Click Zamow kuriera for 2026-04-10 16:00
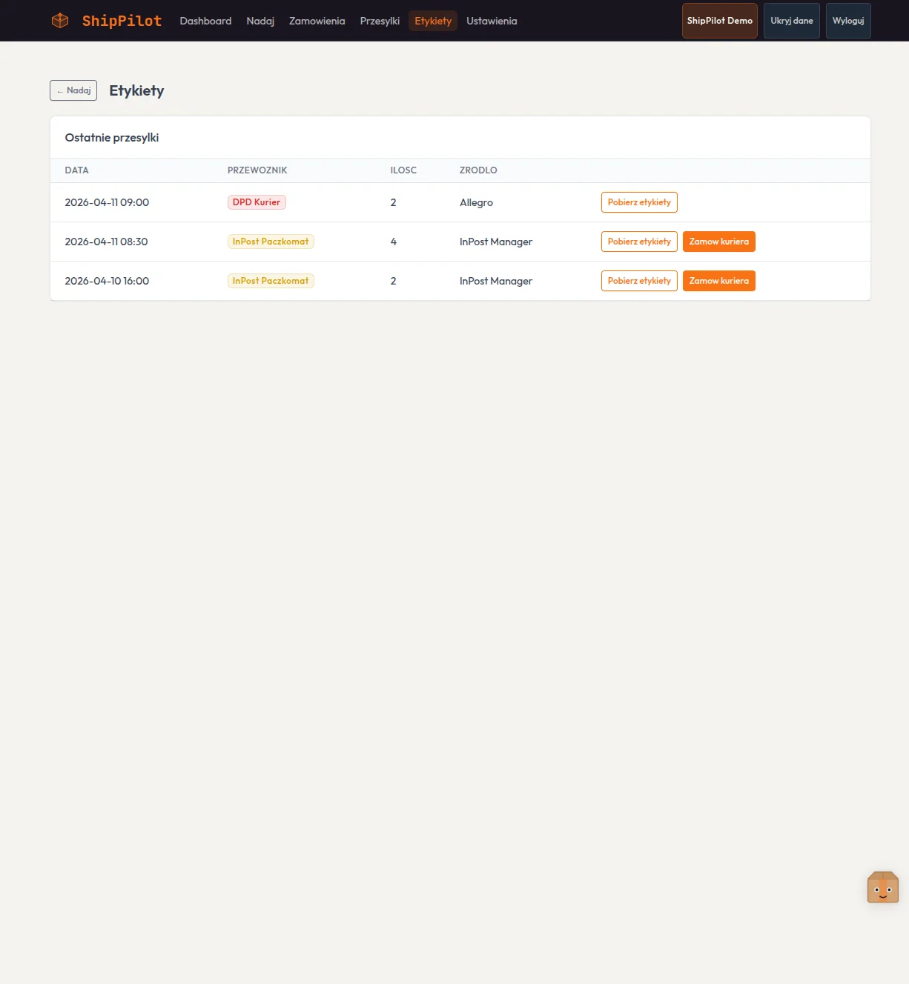Viewport: 909px width, 984px height. pos(719,281)
